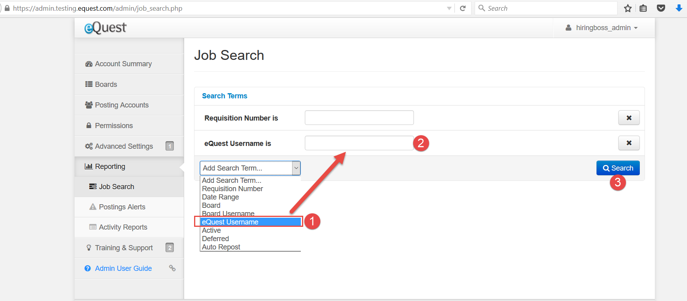Go to Boards in the sidebar
Viewport: 687px width, 301px height.
point(129,84)
